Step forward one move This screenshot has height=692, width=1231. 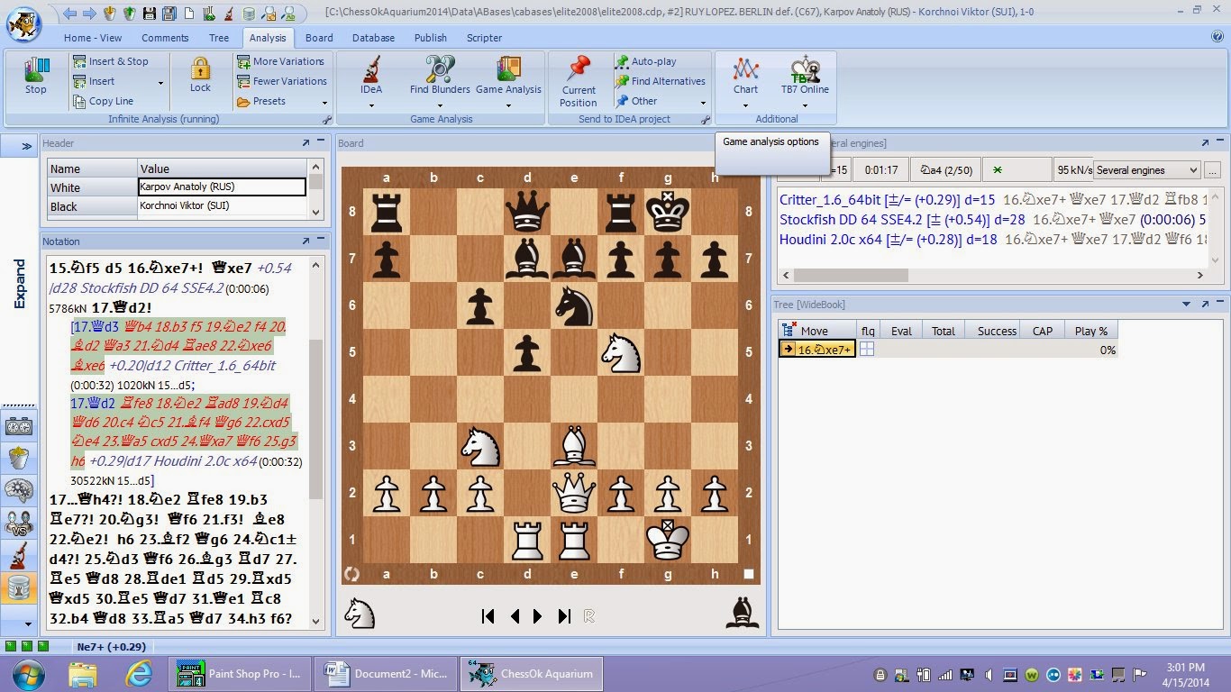pyautogui.click(x=538, y=616)
